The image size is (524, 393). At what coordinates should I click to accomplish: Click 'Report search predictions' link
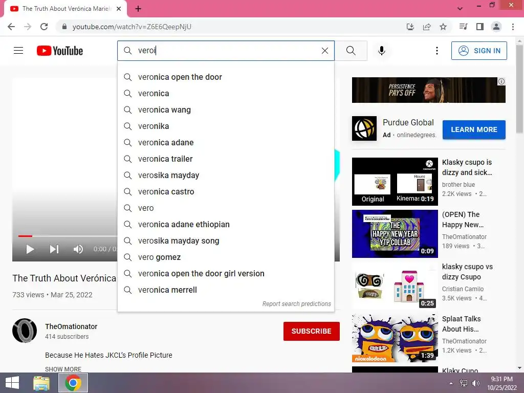click(296, 304)
